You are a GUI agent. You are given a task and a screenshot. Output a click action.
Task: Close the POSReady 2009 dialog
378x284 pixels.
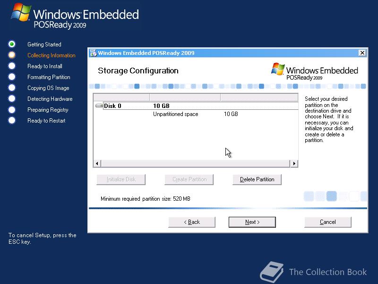[x=362, y=53]
